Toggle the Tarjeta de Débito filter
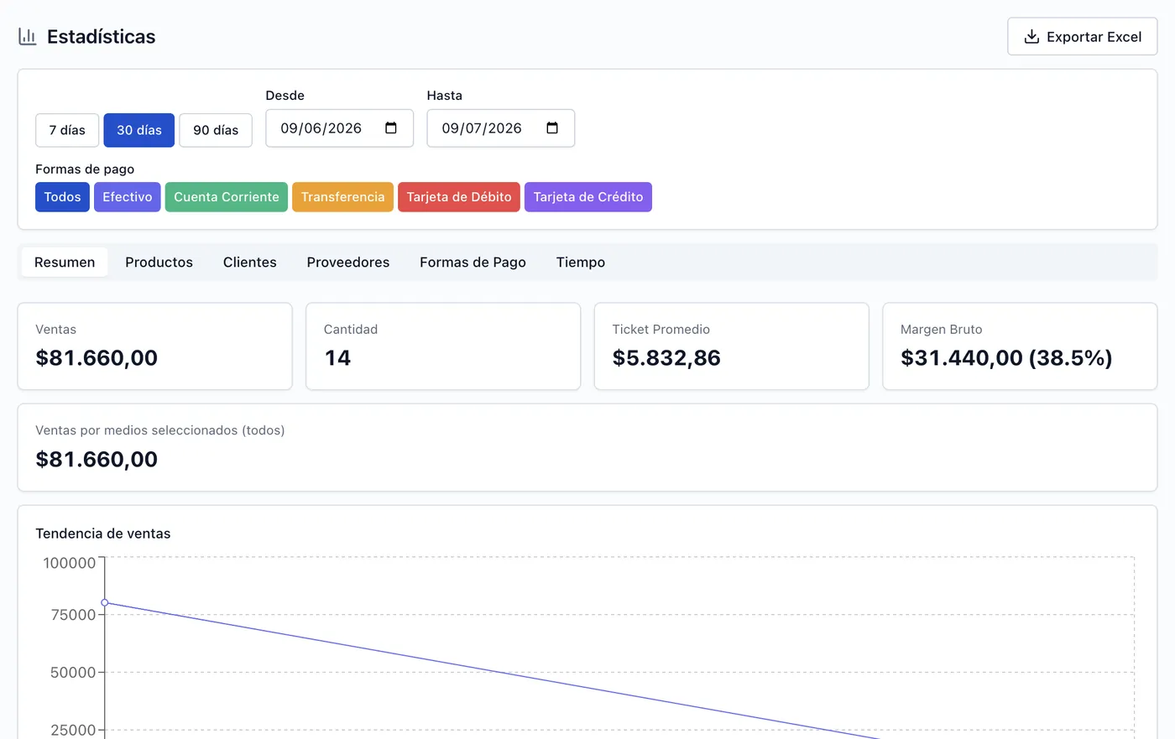 [459, 197]
